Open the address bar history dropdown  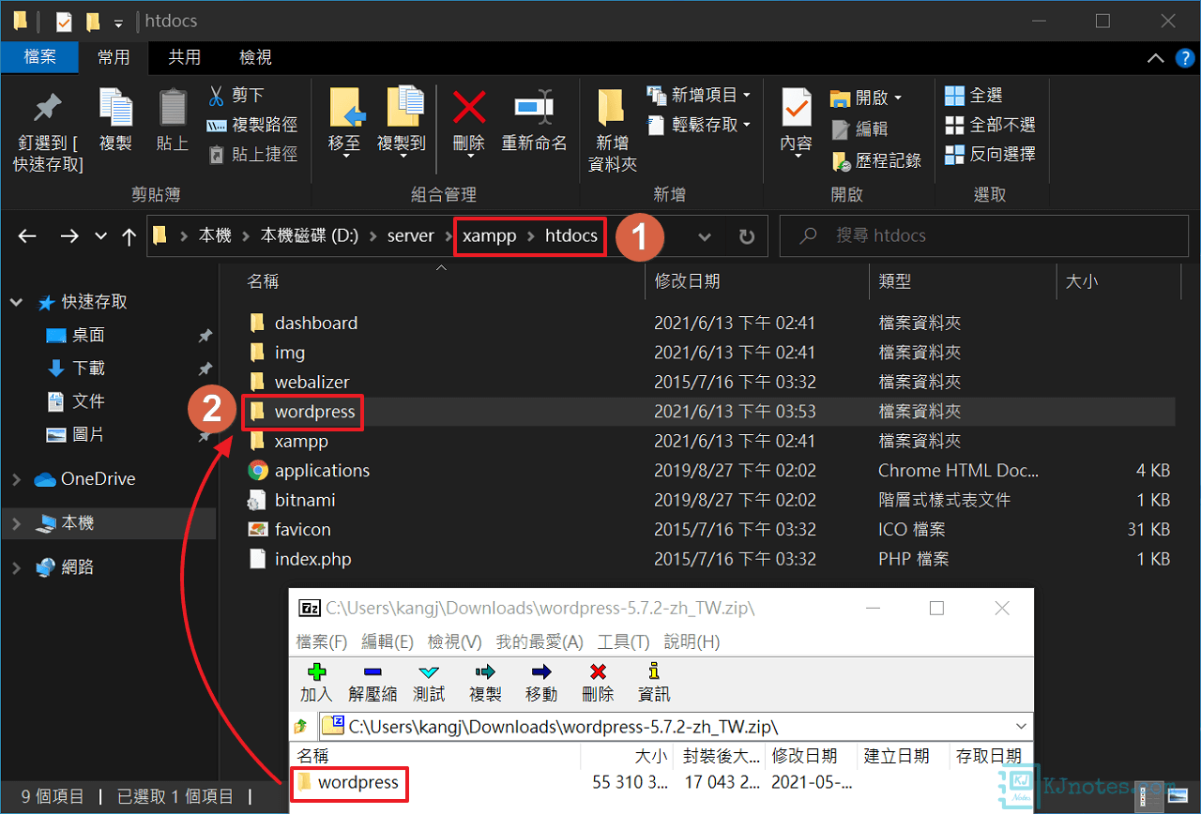pos(705,236)
